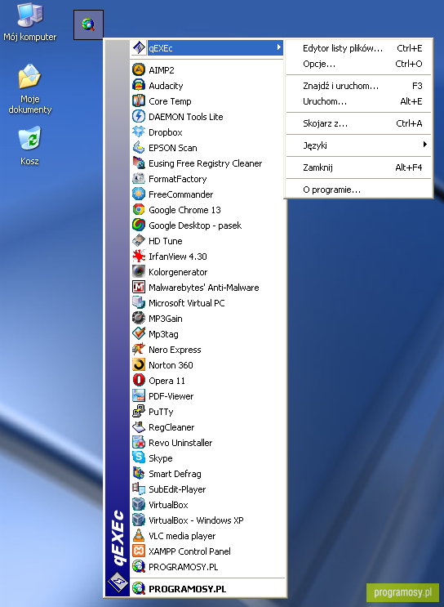This screenshot has width=444, height=607.
Task: Click the Norton 360 icon
Action: pyautogui.click(x=139, y=364)
